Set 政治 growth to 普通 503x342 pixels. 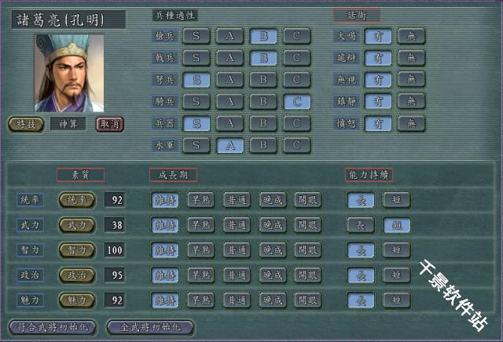(x=237, y=275)
